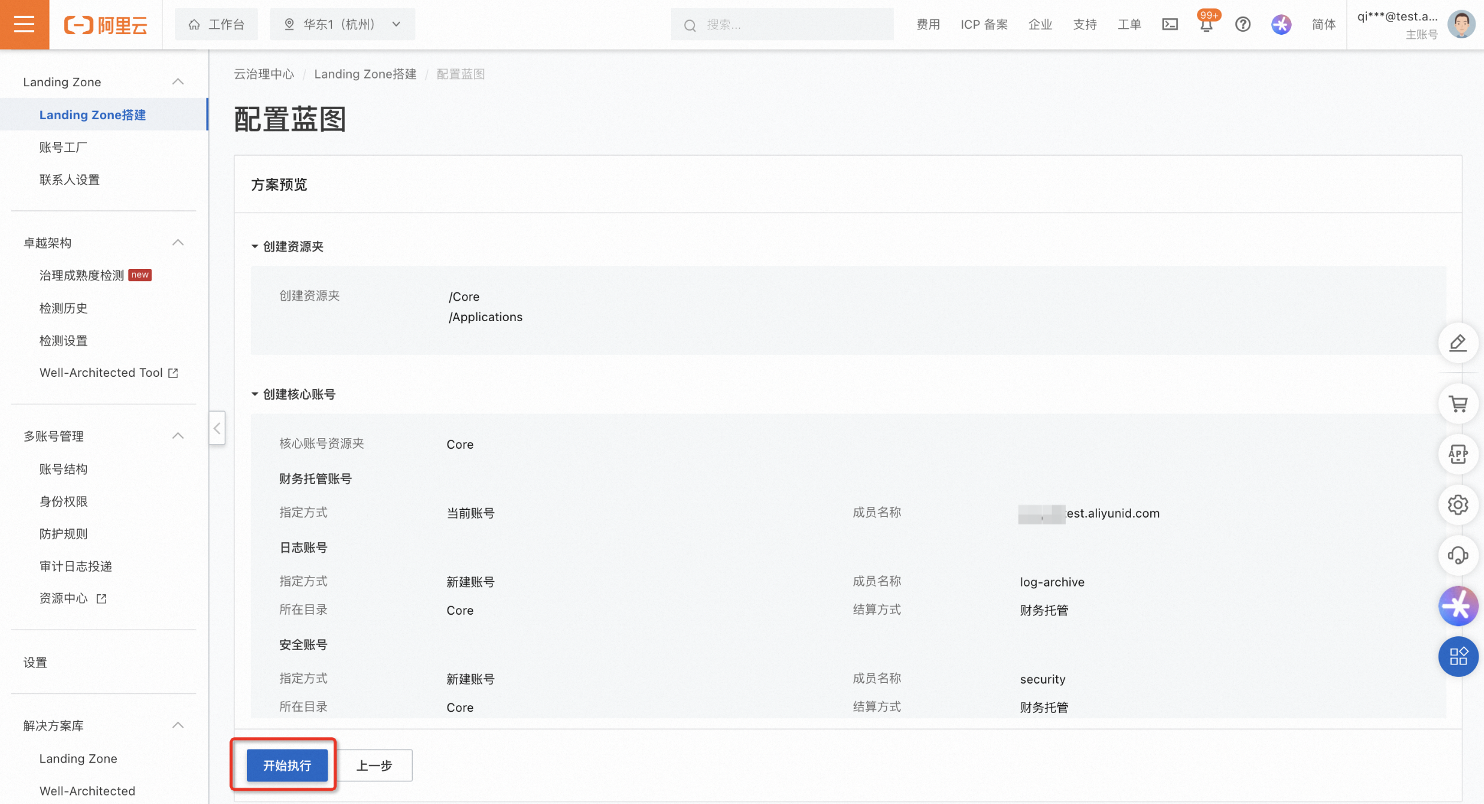Click the pencil feedback floating icon
Image resolution: width=1484 pixels, height=804 pixels.
pyautogui.click(x=1458, y=343)
